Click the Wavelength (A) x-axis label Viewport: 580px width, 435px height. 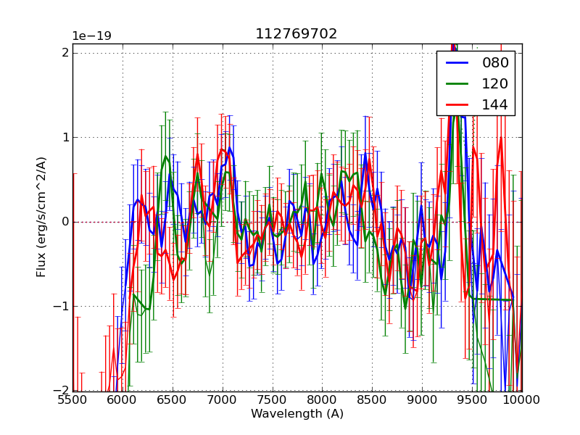pyautogui.click(x=297, y=414)
